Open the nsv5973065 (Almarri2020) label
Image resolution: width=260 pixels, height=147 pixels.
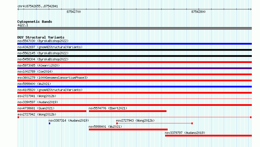click(39, 65)
